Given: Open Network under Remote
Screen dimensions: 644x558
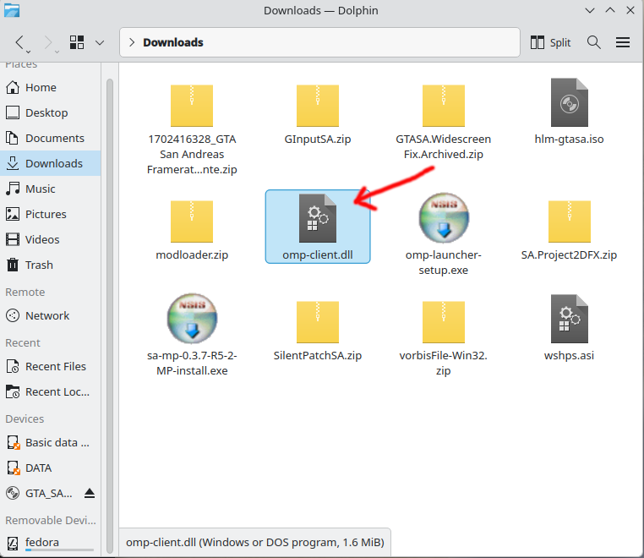Looking at the screenshot, I should coord(50,315).
